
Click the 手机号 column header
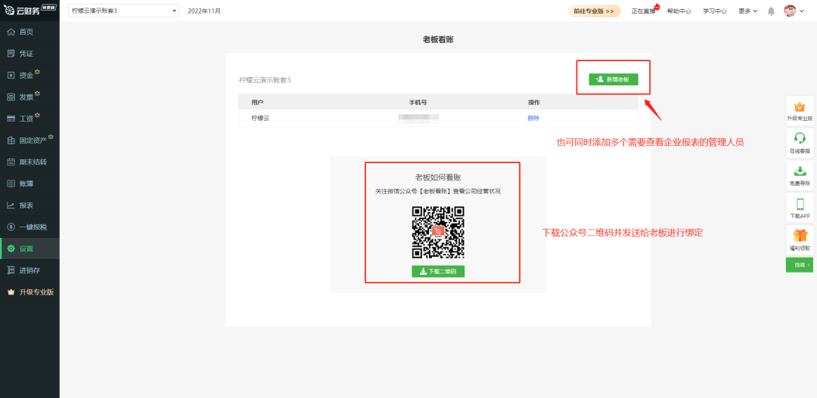coord(418,102)
